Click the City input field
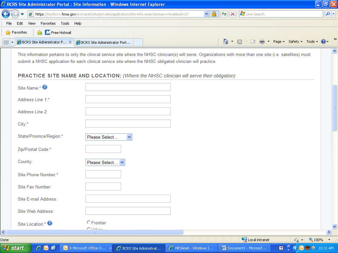The width and height of the screenshot is (338, 253). (128, 124)
